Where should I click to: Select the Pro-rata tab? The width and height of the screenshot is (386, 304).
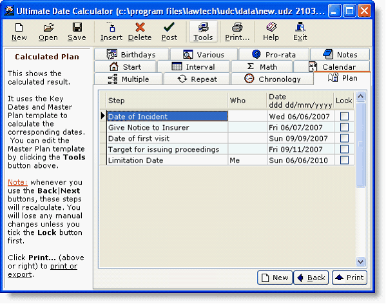pyautogui.click(x=274, y=54)
